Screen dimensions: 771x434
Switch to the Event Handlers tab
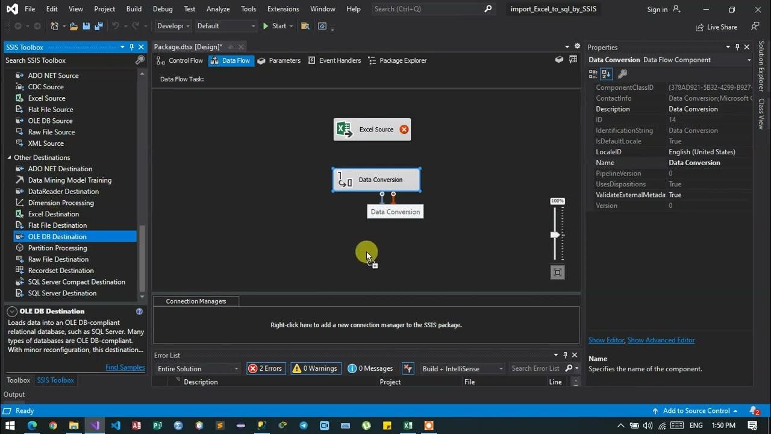[334, 60]
